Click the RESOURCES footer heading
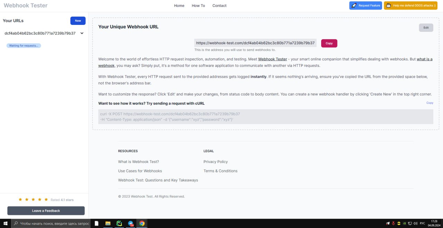Viewport: 443px width, 228px height. click(x=128, y=151)
